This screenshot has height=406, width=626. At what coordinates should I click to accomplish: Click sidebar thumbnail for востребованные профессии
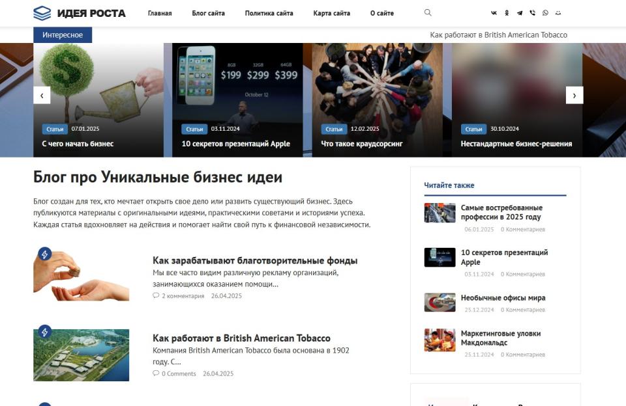click(440, 213)
